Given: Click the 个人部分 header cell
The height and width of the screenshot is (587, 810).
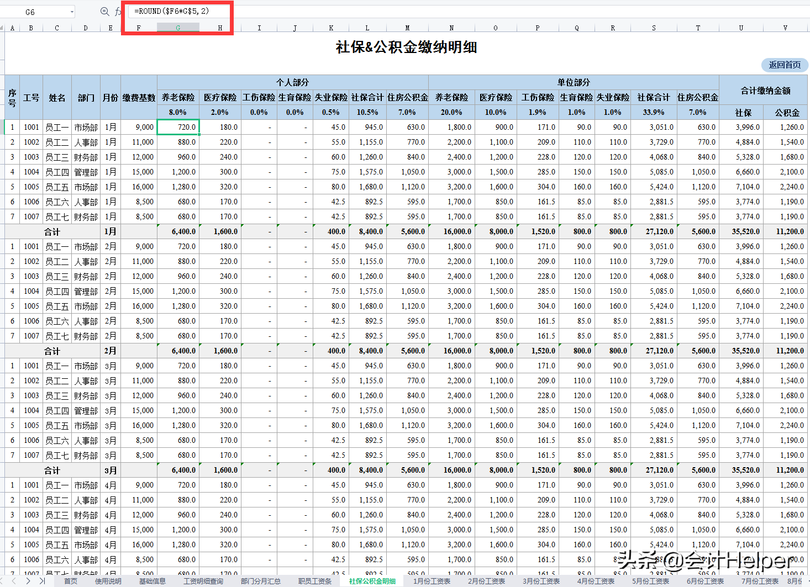Looking at the screenshot, I should point(293,82).
